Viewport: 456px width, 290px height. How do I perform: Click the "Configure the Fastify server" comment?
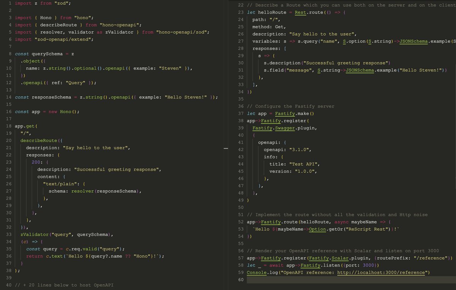[290, 106]
